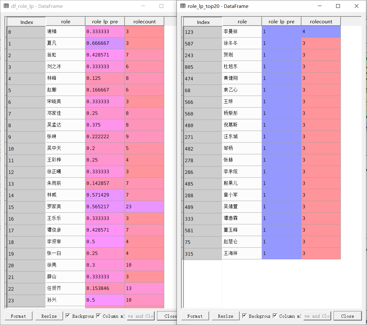
Task: Sort by role header in df_role_lp
Action: coord(66,21)
